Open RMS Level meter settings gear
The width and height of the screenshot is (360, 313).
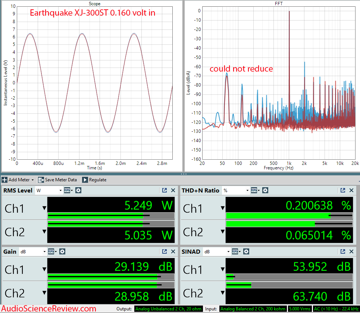point(78,190)
